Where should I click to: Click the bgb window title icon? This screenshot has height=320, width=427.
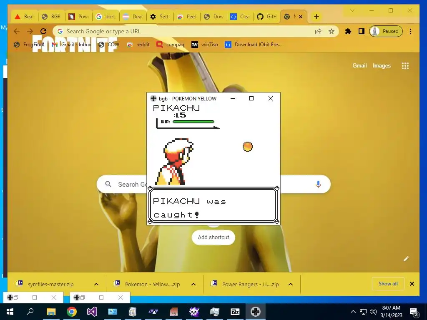pos(153,98)
